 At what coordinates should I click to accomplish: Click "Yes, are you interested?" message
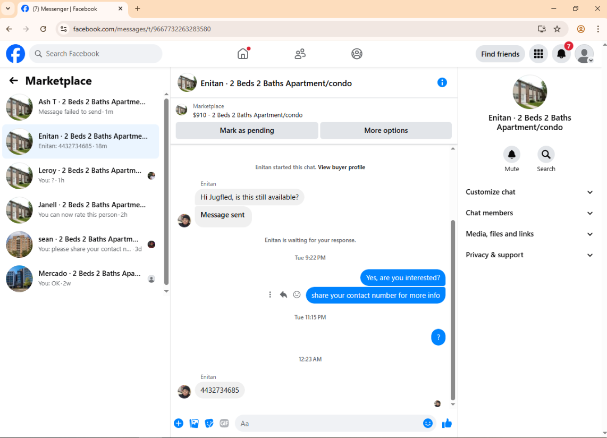[403, 277]
